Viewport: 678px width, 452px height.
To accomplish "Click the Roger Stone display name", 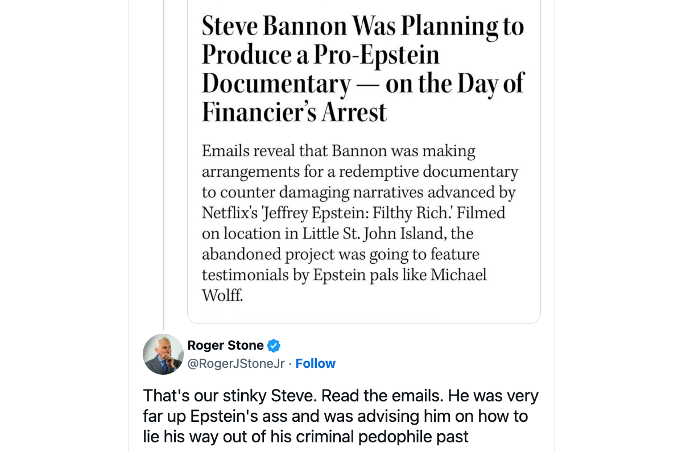I will pos(225,345).
